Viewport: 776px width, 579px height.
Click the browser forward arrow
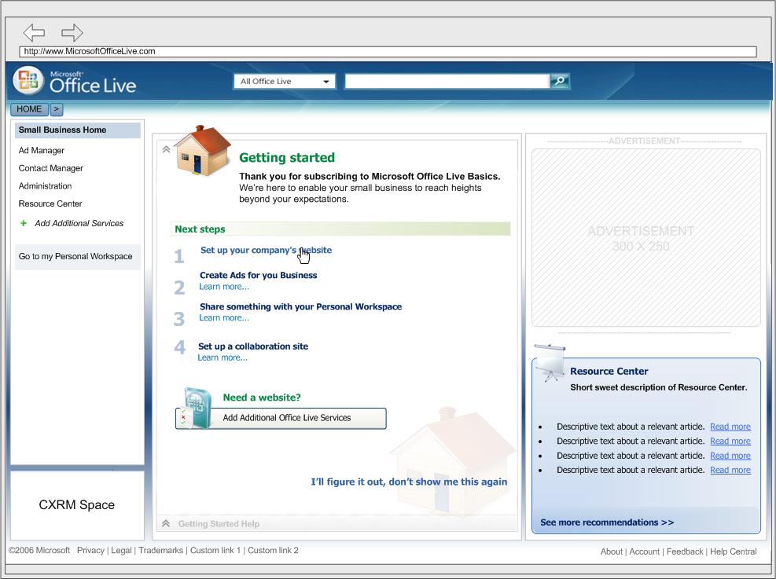[72, 33]
